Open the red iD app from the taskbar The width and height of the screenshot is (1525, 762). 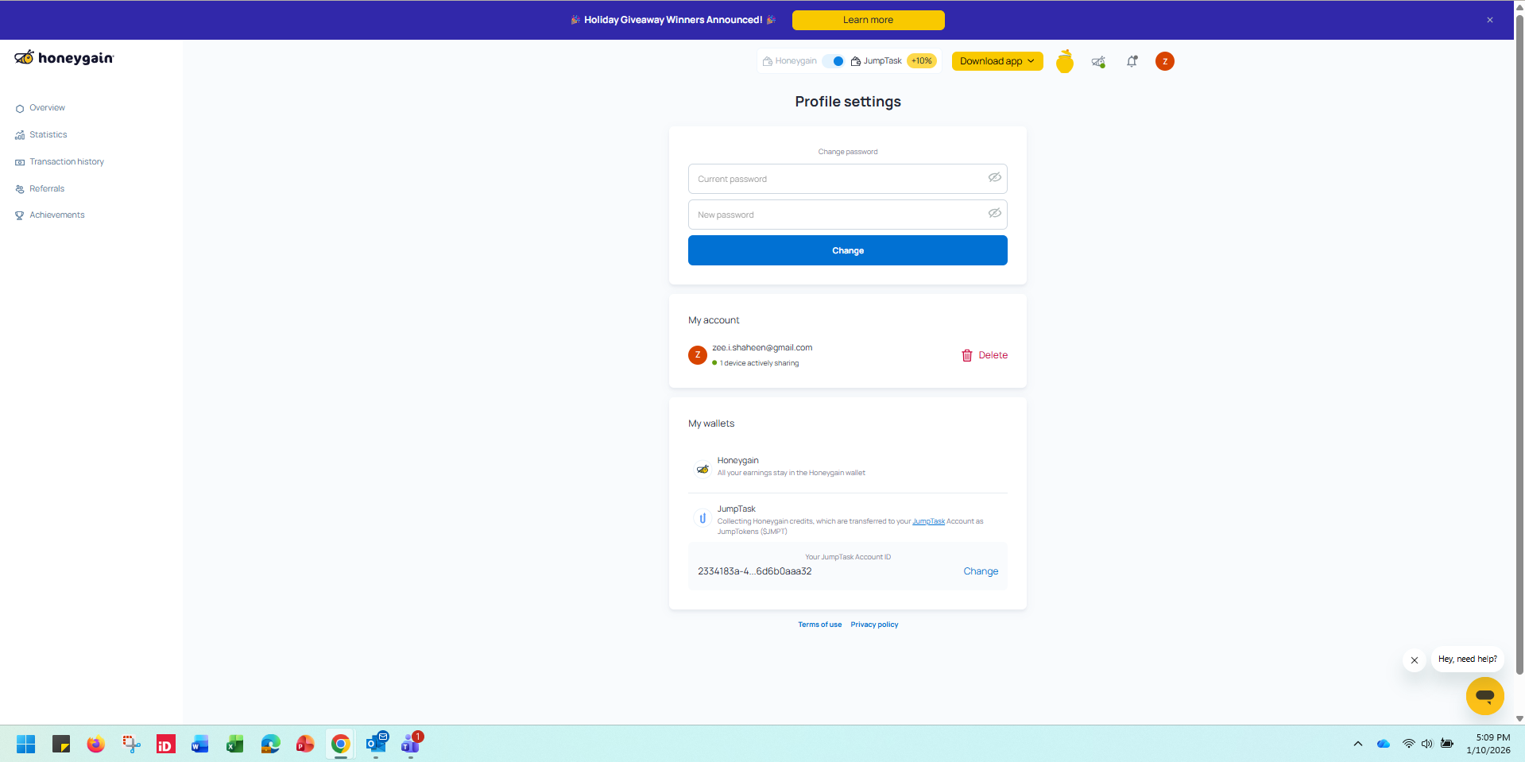click(165, 745)
